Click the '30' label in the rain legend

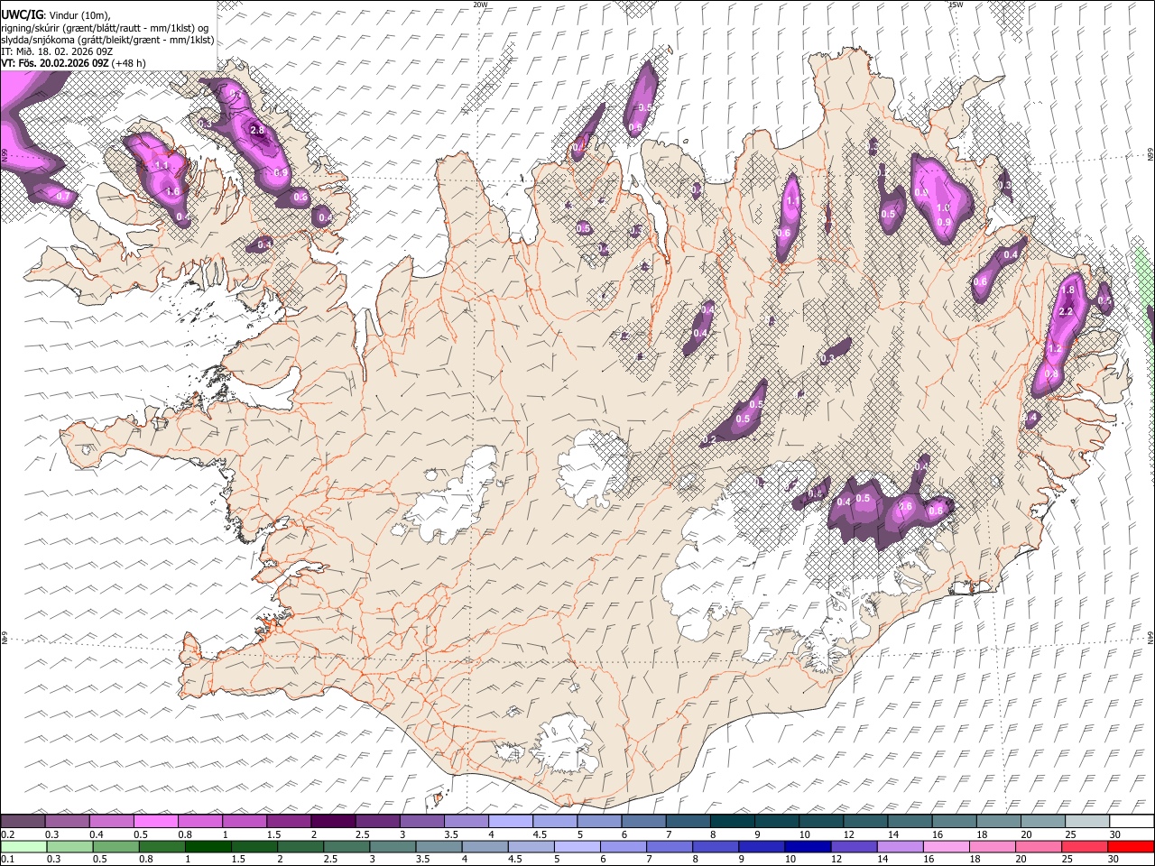(1113, 859)
